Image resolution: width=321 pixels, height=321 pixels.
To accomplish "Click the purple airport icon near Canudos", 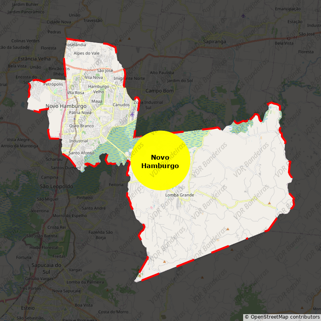I will click(132, 115).
